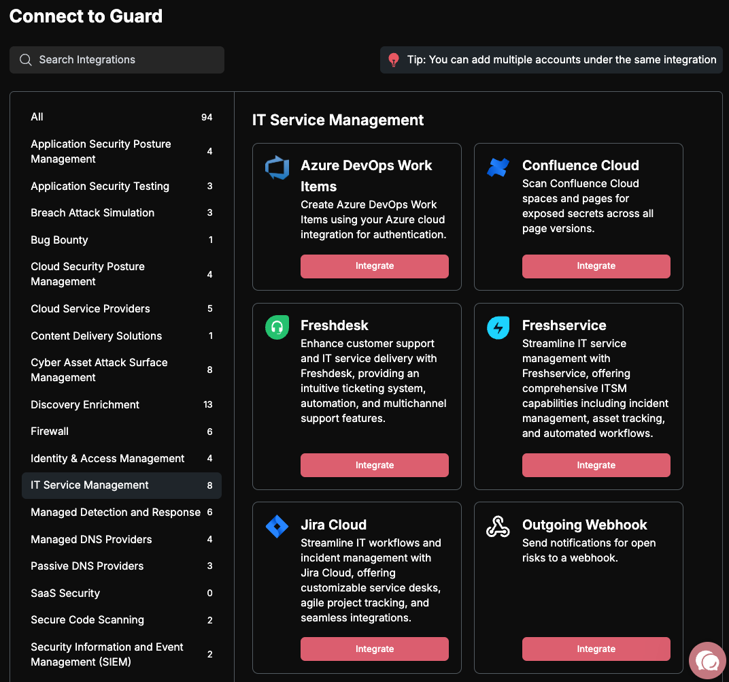Open the chat support bubble

(707, 661)
